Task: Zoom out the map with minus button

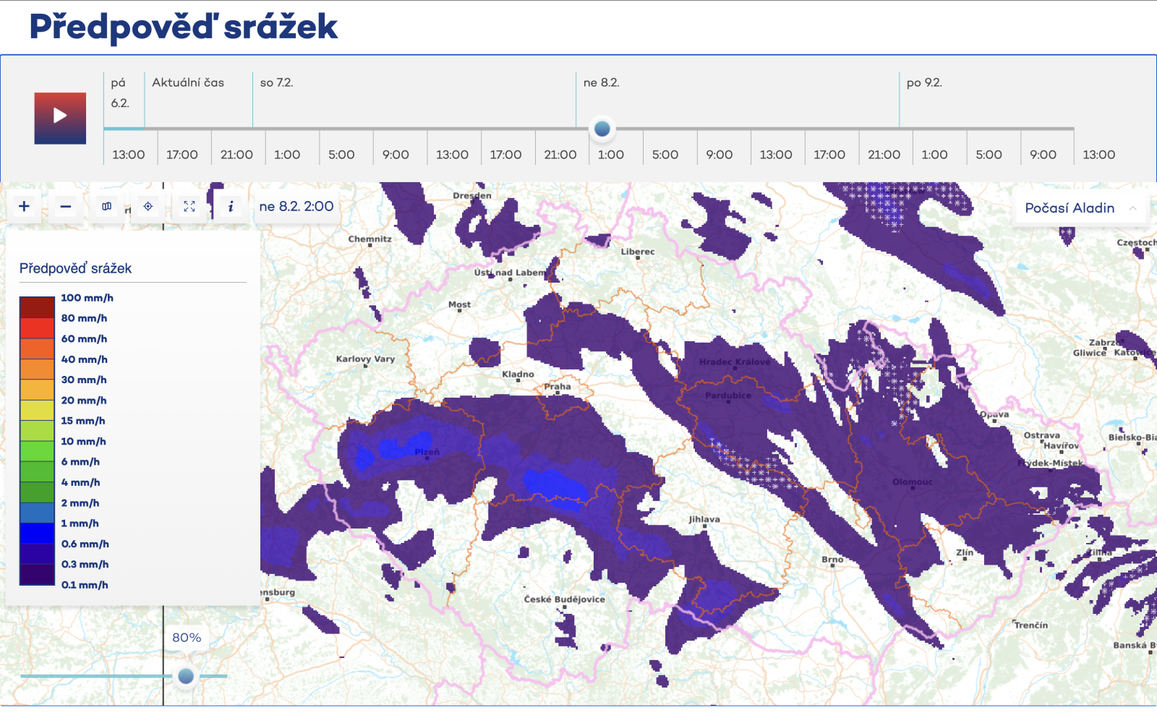Action: tap(66, 207)
